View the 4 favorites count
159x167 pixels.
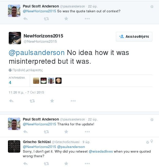tap(10, 82)
